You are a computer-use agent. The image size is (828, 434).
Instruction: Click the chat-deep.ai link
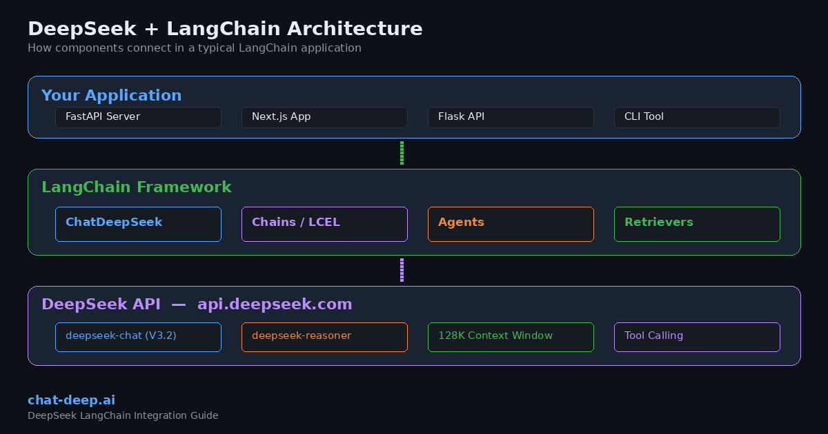pos(71,400)
